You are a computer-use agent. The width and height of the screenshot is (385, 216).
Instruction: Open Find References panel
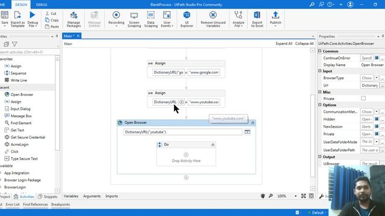[x=35, y=204]
